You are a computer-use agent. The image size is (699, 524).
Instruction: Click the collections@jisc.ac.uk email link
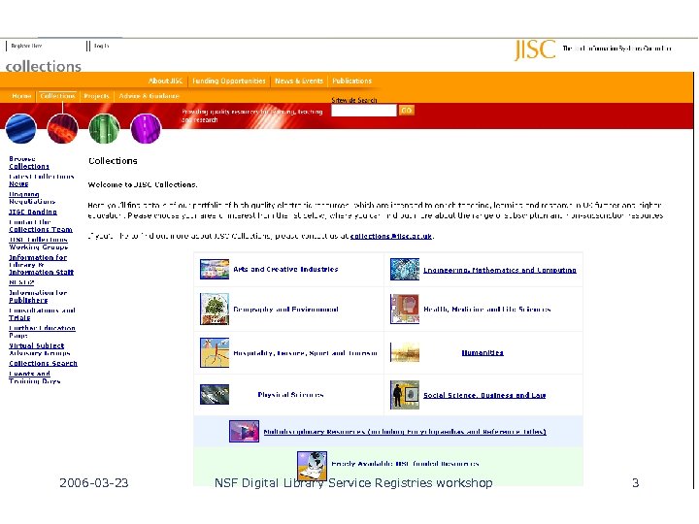[391, 236]
